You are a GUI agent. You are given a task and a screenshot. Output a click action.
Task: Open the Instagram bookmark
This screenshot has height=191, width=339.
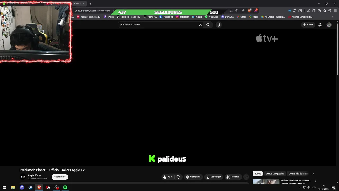pos(182,17)
